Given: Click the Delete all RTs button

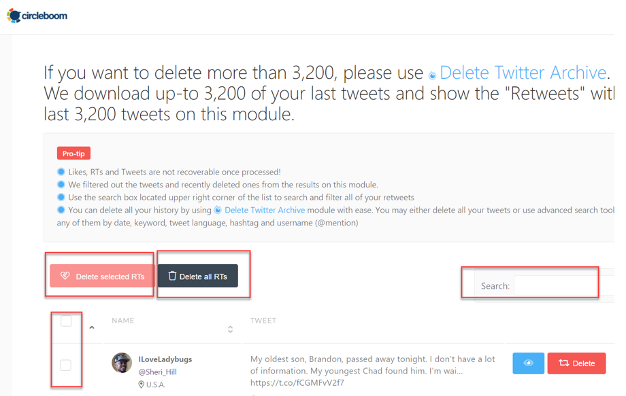Looking at the screenshot, I should click(197, 276).
